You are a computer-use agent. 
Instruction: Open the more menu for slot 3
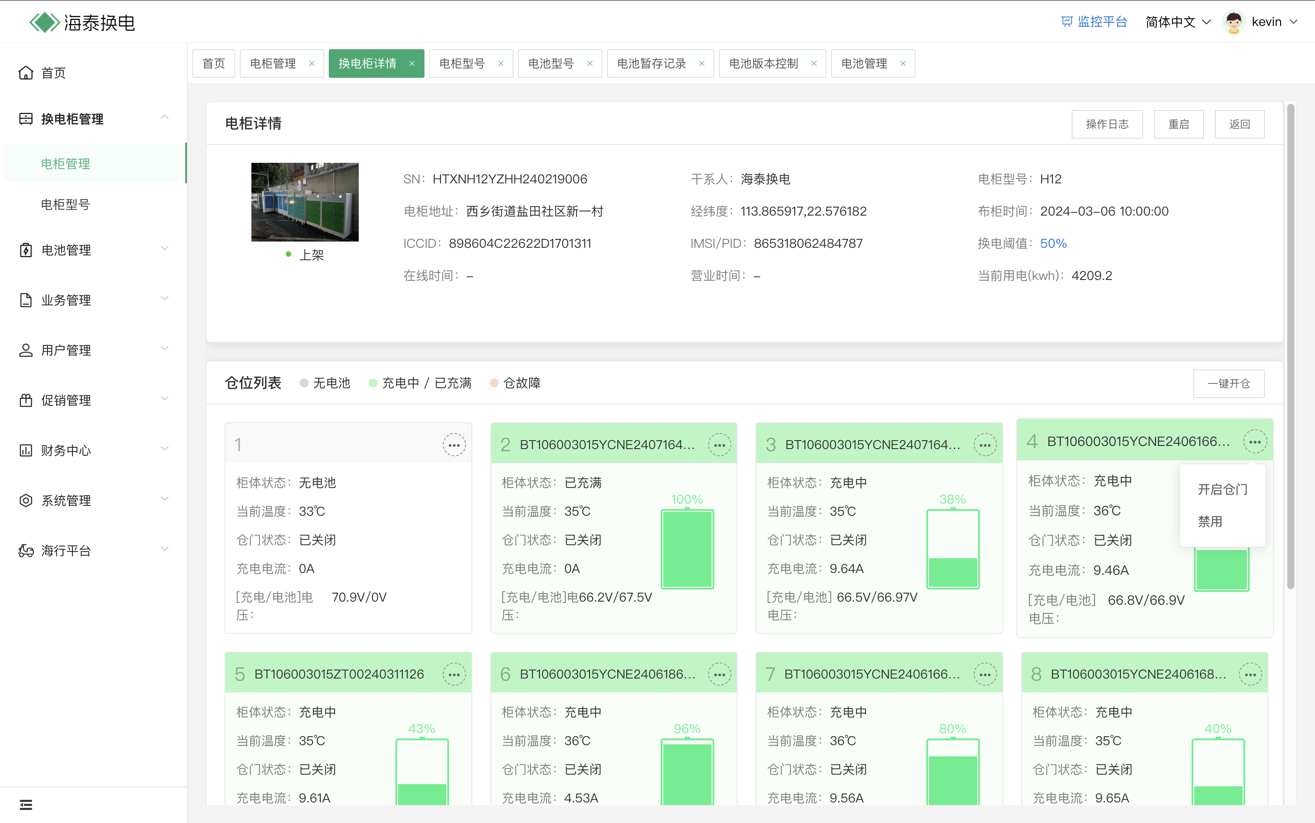(x=984, y=445)
